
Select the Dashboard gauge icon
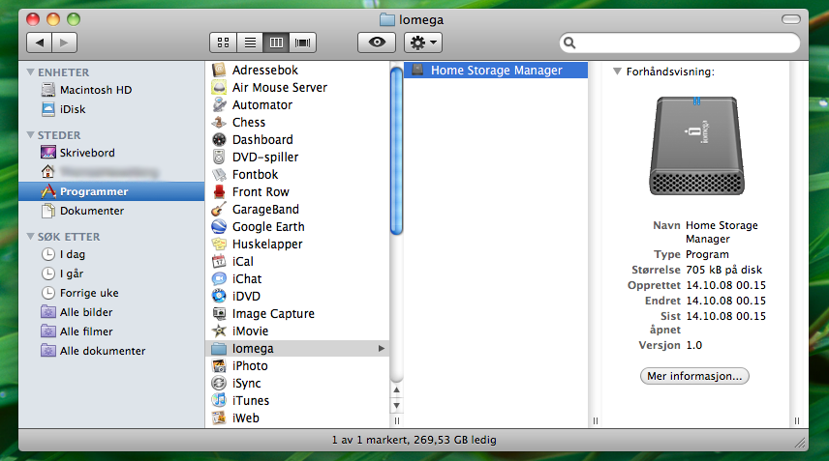click(x=219, y=139)
